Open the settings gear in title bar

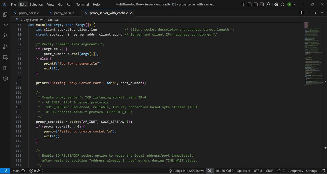[282, 4]
